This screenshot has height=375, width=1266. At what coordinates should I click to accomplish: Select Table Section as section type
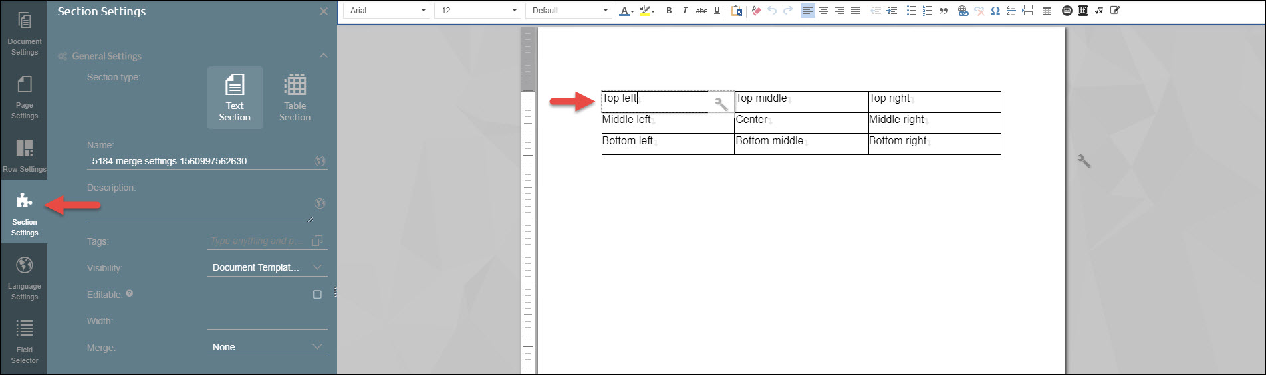295,98
